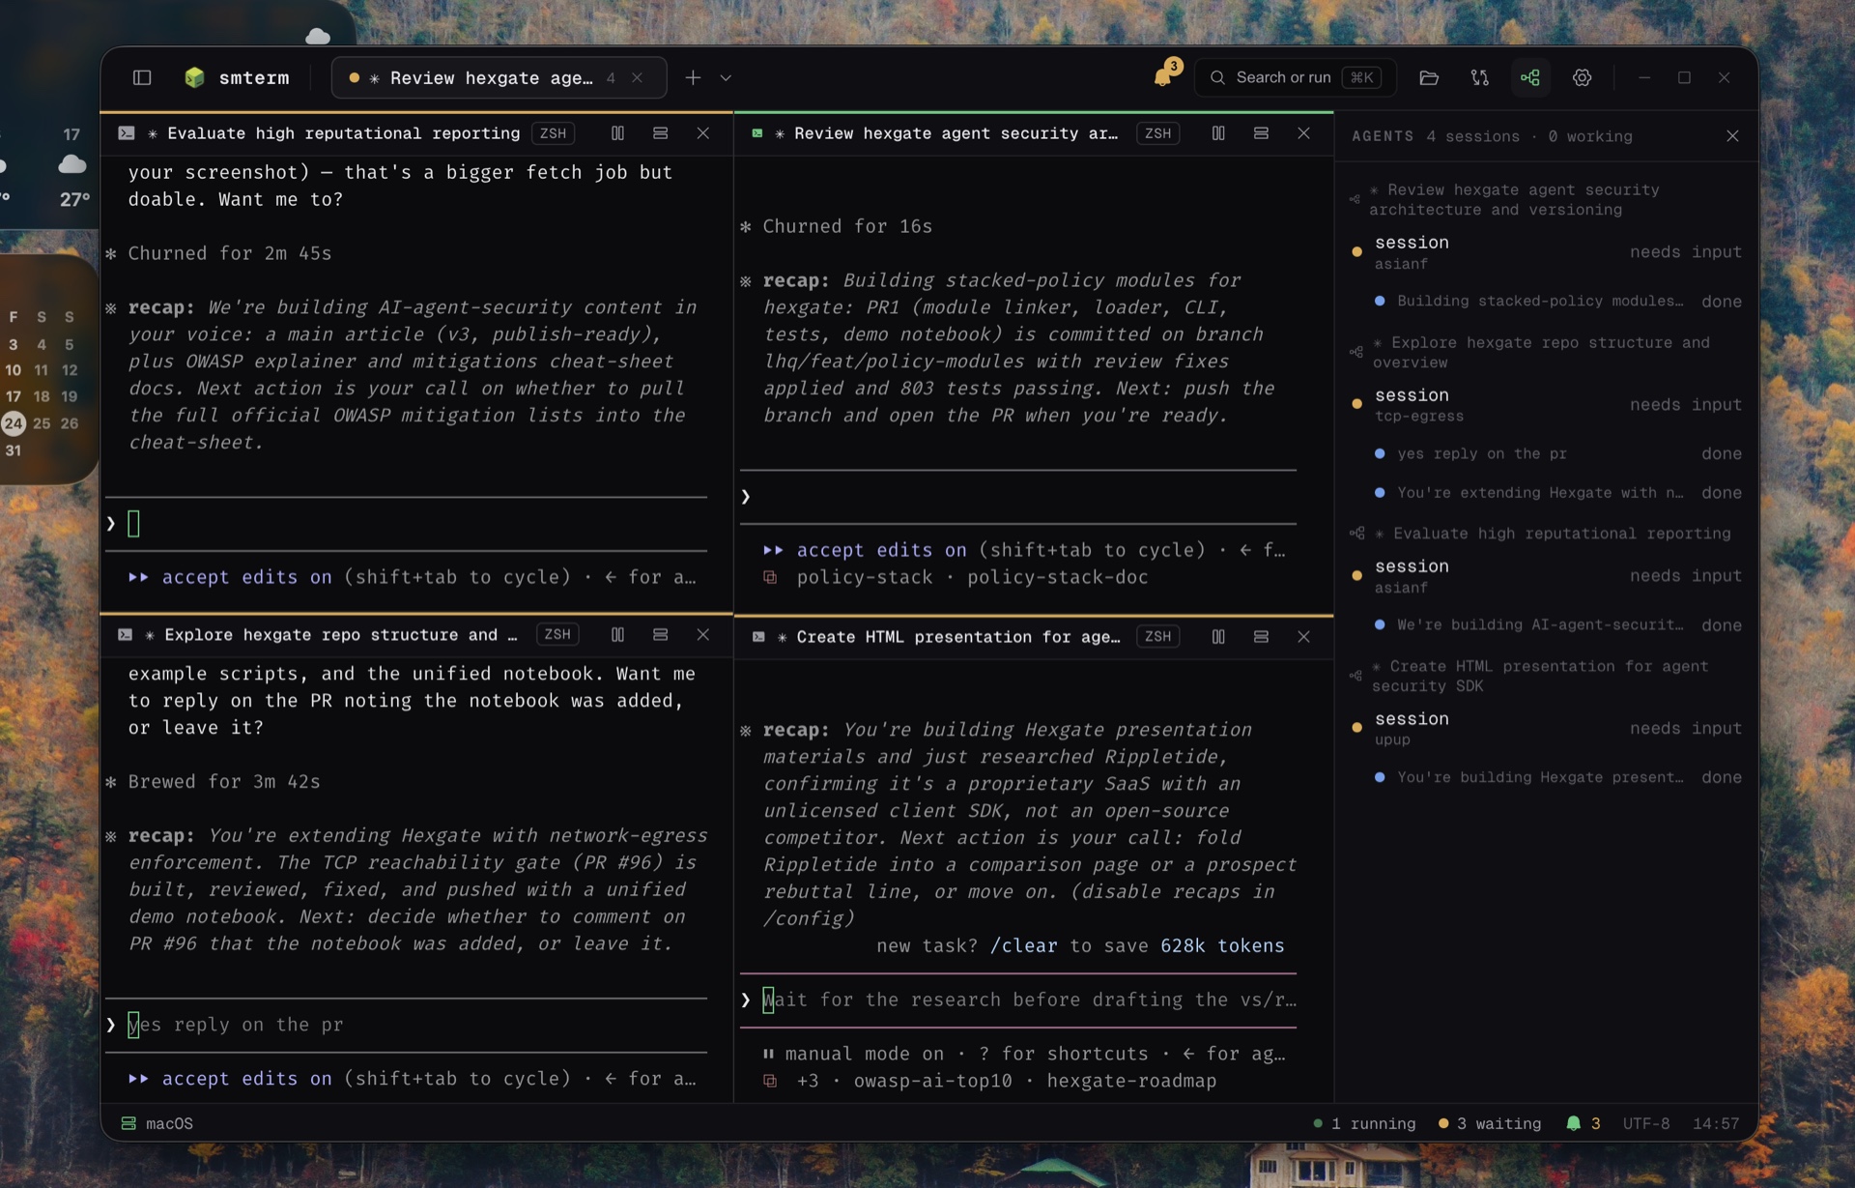Open the macOS indicator in status bar
This screenshot has width=1855, height=1188.
coord(157,1123)
